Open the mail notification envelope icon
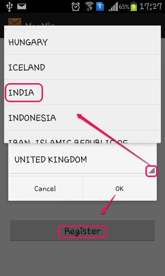 22,7
